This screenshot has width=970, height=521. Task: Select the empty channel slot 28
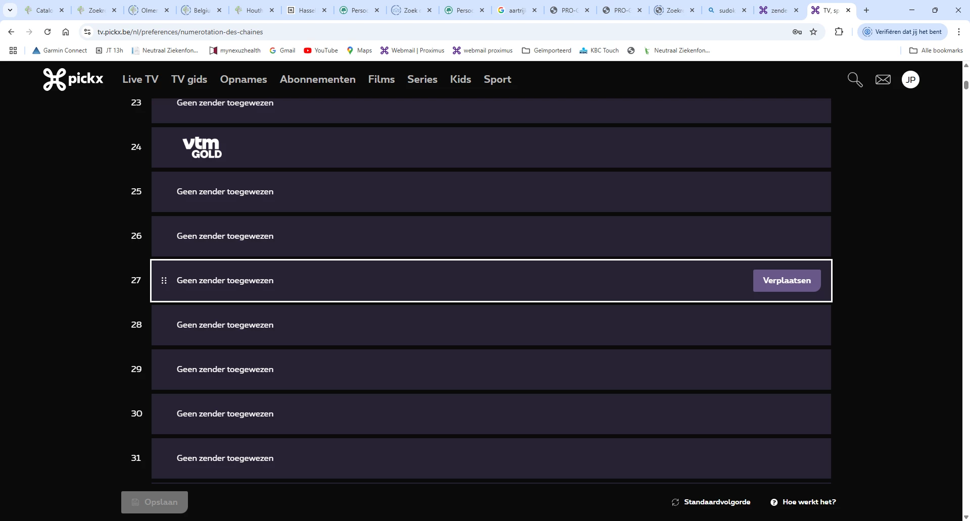[491, 325]
